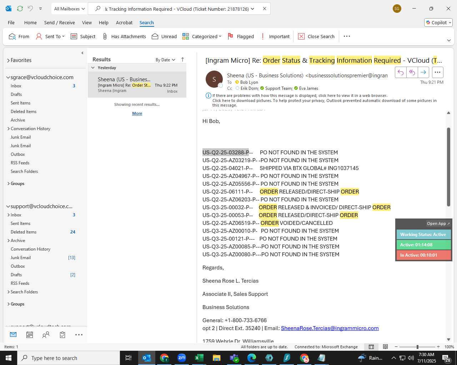This screenshot has height=365, width=457.
Task: Switch to the View tab
Action: coord(87,22)
